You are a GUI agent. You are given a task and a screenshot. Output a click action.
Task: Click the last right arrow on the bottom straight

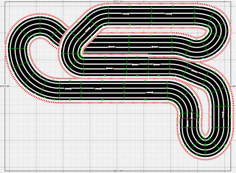click(x=150, y=92)
